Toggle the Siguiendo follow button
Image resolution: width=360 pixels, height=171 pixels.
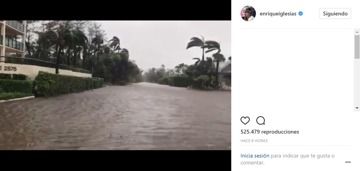click(335, 14)
